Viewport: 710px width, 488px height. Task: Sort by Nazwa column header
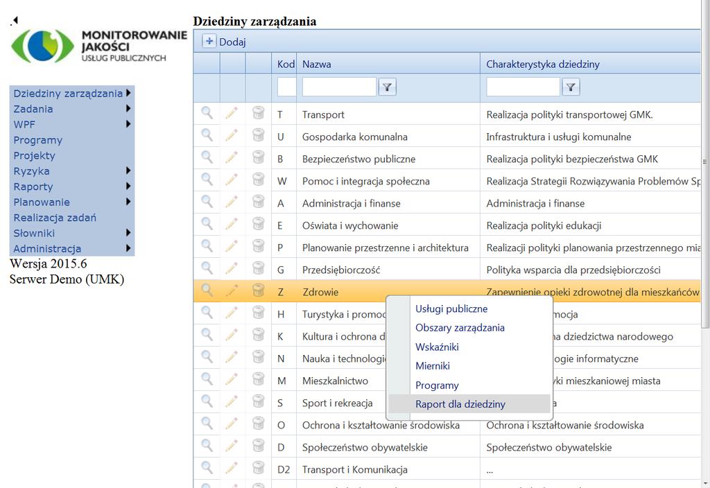(x=316, y=64)
